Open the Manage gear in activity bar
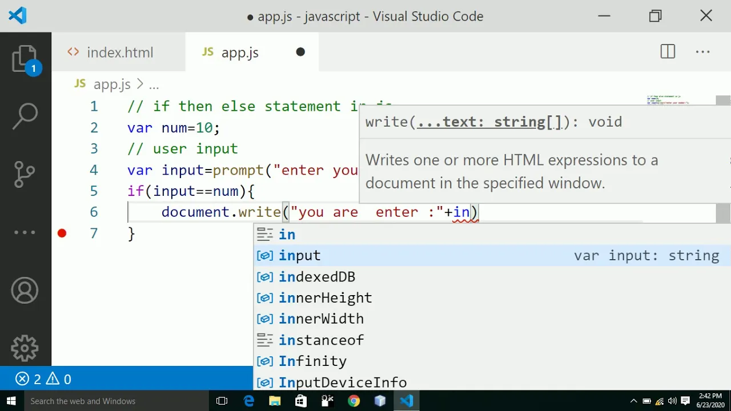This screenshot has height=411, width=731. tap(25, 348)
